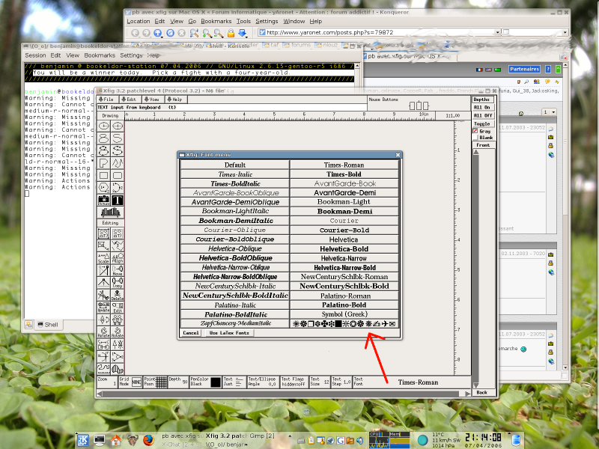Expand the Konqueror URL history dropdown
Viewport: 599px width, 449px height.
point(498,32)
